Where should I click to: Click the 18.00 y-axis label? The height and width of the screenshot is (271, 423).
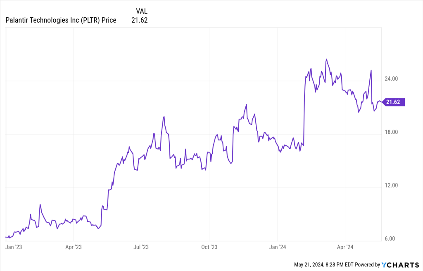click(390, 132)
